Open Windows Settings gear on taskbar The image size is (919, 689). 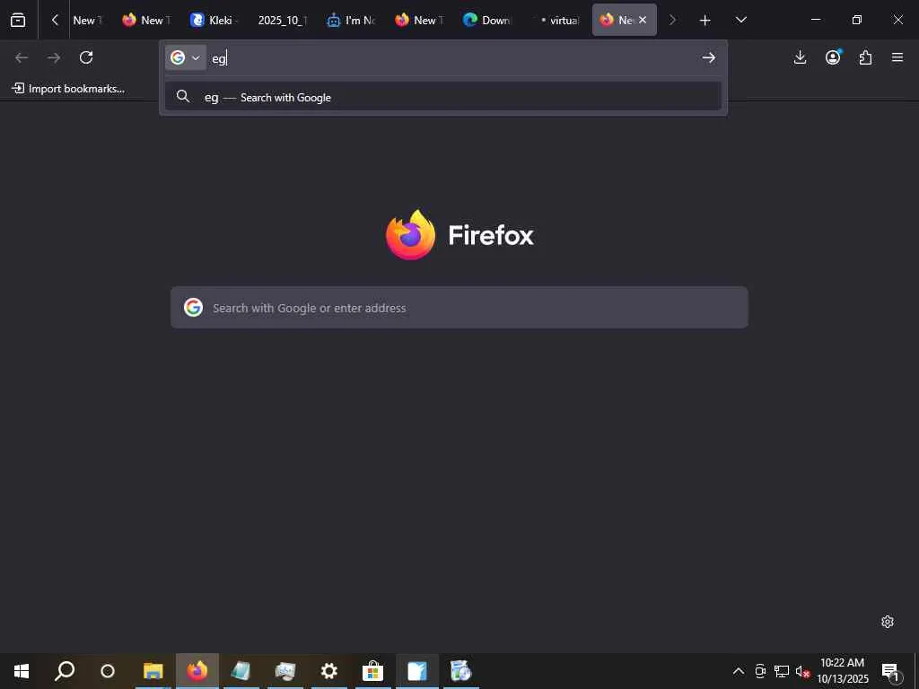pyautogui.click(x=328, y=671)
